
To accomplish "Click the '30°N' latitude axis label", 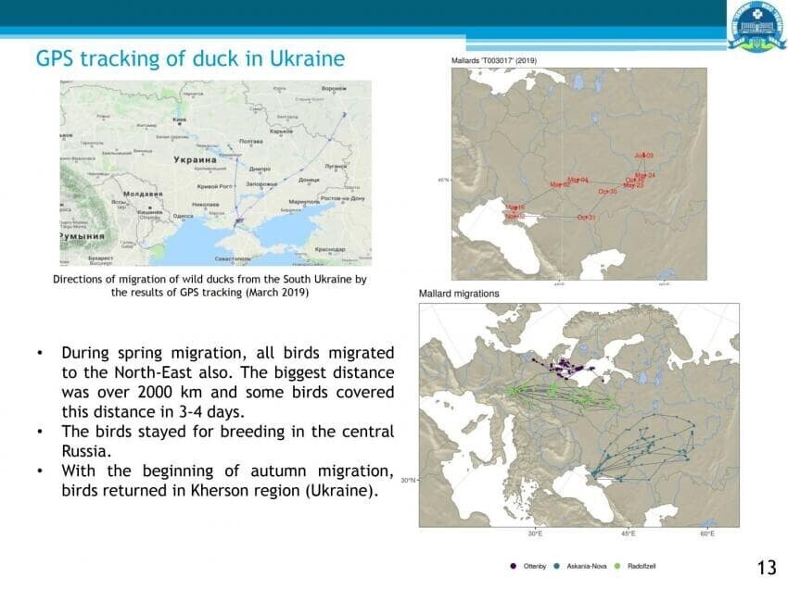I will (408, 480).
